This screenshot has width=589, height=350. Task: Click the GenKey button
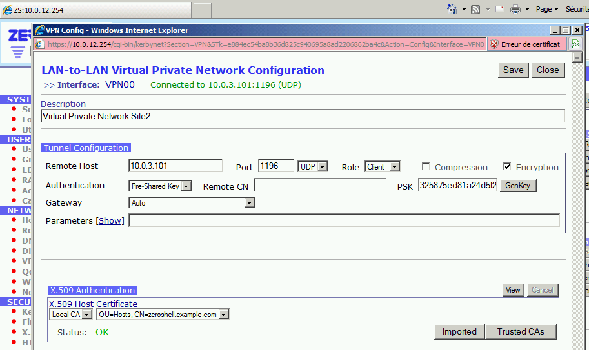(517, 186)
